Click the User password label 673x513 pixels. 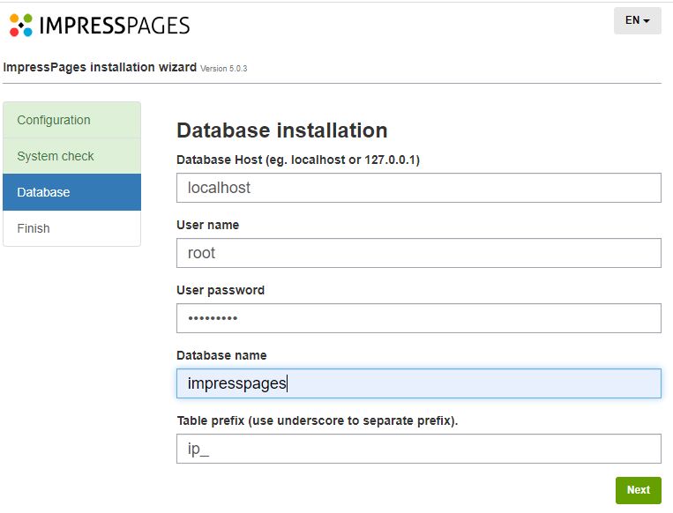(221, 290)
